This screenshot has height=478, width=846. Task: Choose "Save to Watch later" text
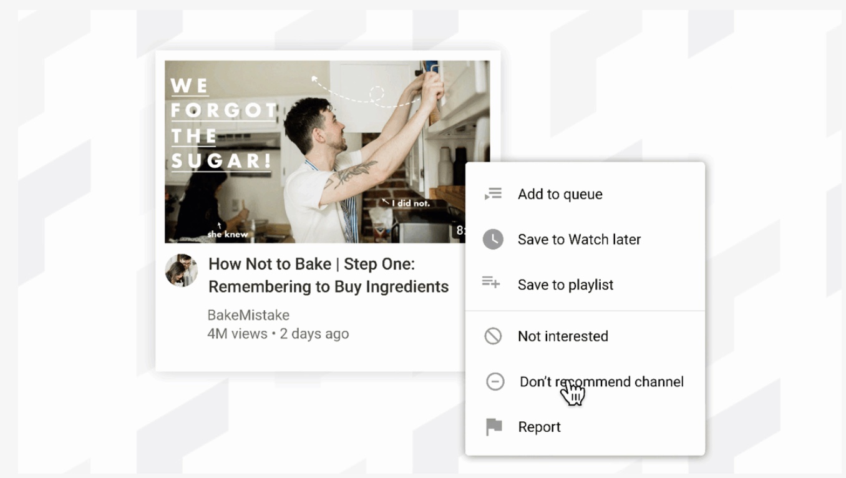click(x=579, y=239)
